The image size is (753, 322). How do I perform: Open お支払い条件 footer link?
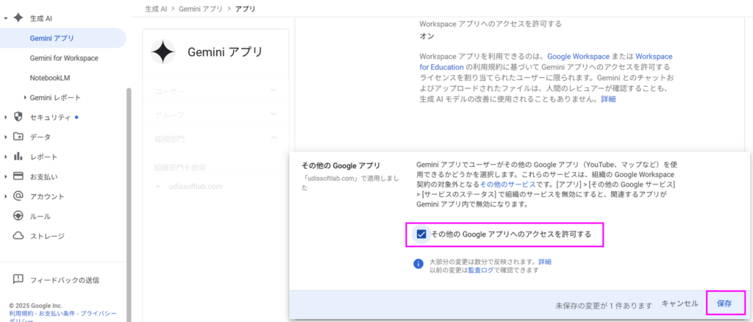coord(57,313)
